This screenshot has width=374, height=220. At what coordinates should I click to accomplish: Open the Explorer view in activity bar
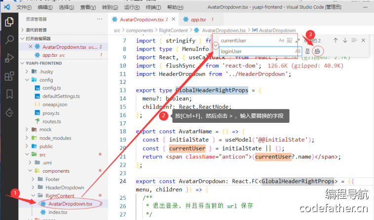click(9, 22)
